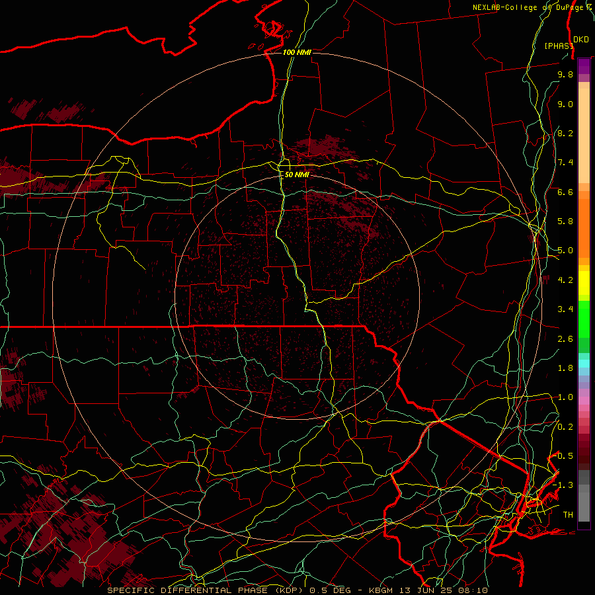595x595 pixels.
Task: Select the 6.6 value on the color scale
Action: pyautogui.click(x=565, y=192)
